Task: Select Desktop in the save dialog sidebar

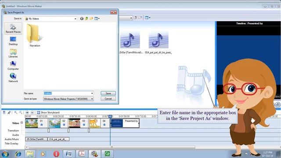Action: [x=13, y=41]
